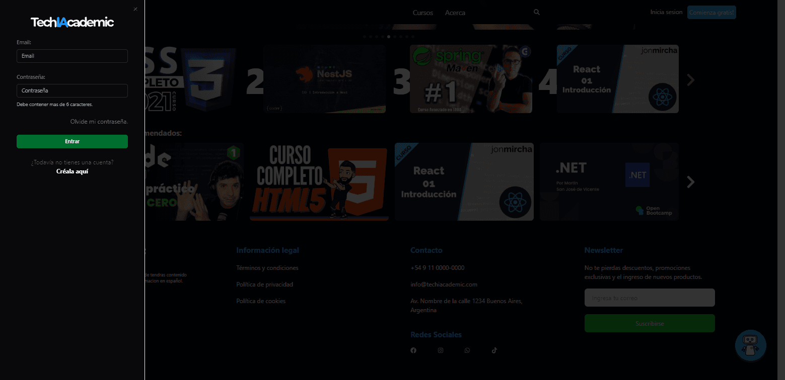Open 'Términos y condiciones' footer link
The width and height of the screenshot is (785, 380).
coord(267,268)
